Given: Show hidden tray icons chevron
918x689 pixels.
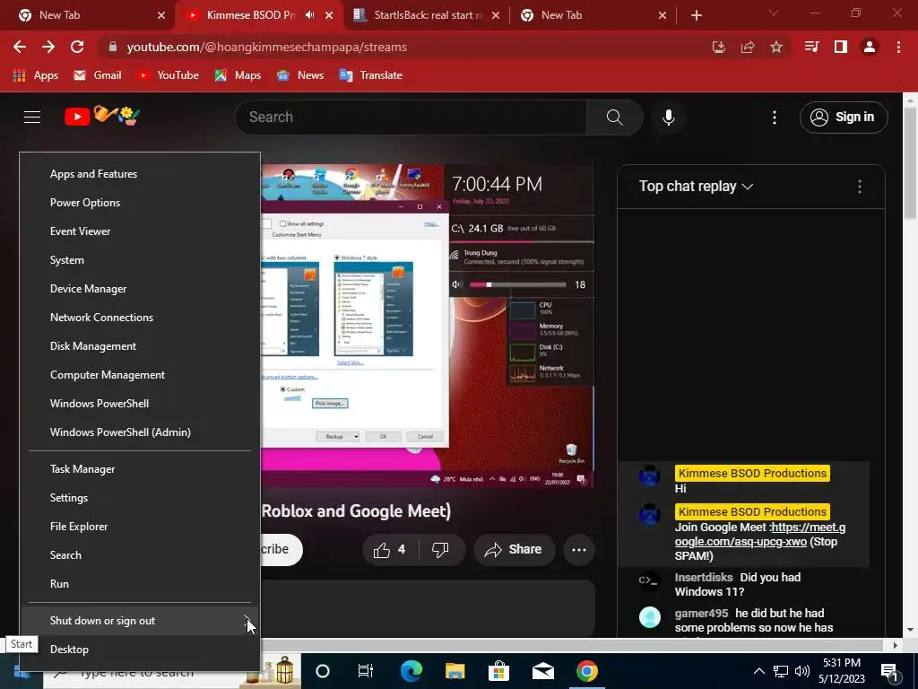Looking at the screenshot, I should pyautogui.click(x=758, y=671).
